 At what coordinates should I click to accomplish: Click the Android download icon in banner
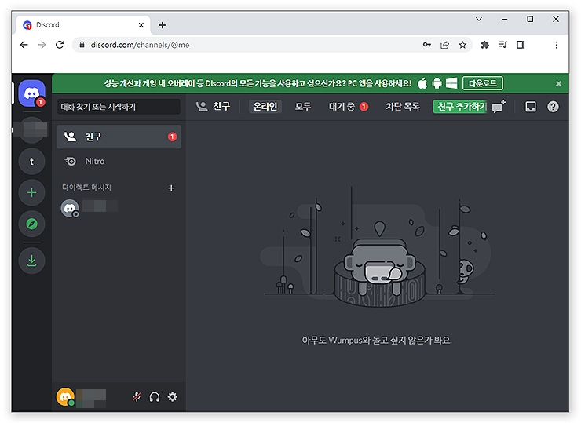437,83
